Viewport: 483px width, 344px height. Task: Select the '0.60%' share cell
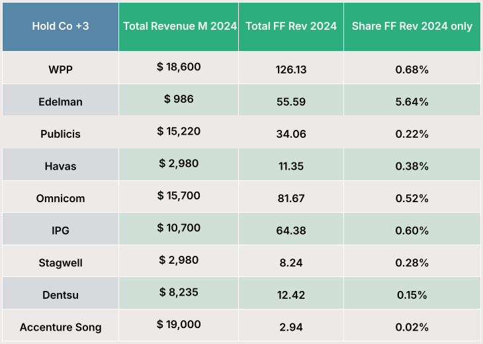[412, 229]
